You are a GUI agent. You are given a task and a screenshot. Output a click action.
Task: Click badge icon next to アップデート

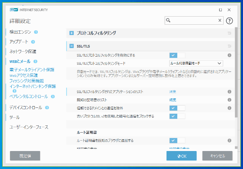coord(33,42)
